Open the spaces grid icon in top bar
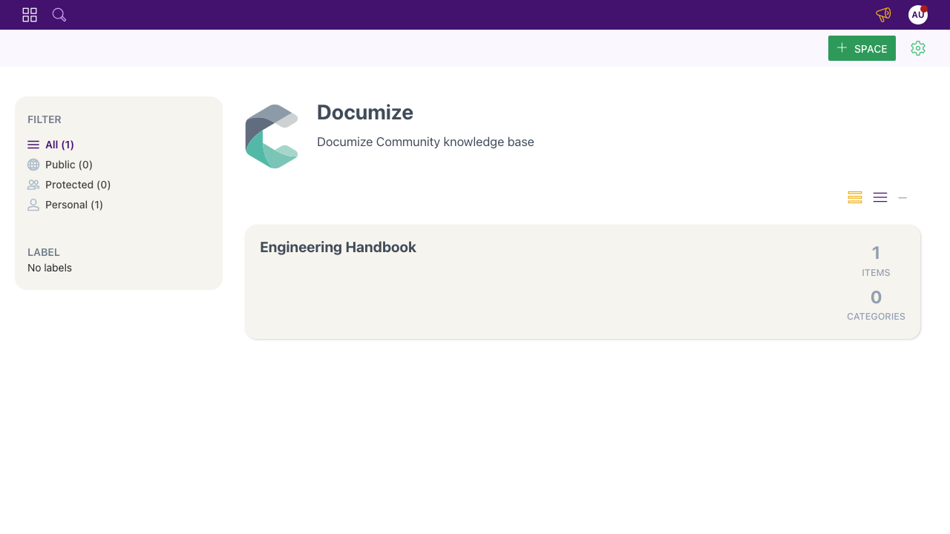Screen dimensions: 950x534 click(30, 15)
